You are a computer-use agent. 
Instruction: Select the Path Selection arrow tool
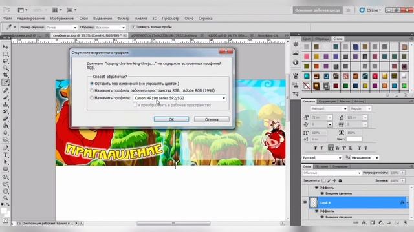pyautogui.click(x=5, y=162)
